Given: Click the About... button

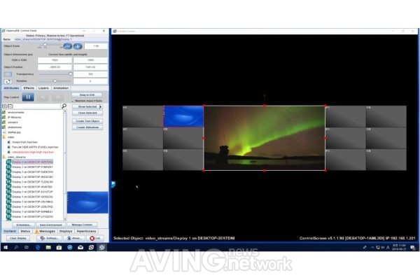Looking at the screenshot, I should pos(74,238).
